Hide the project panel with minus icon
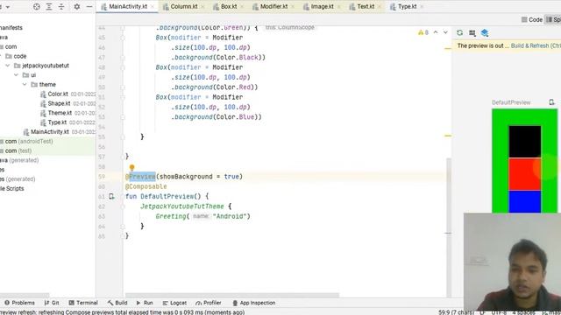561x315 pixels. point(89,6)
